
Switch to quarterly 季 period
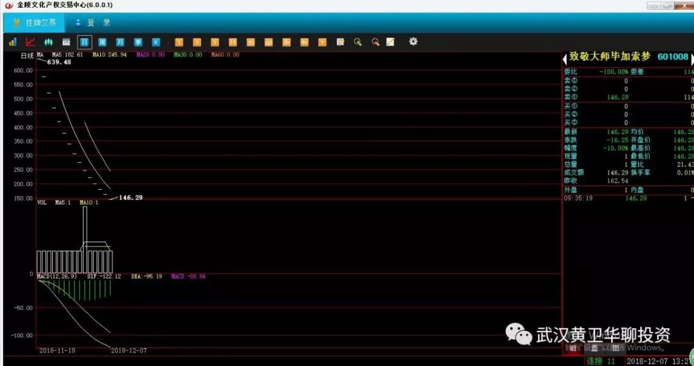[138, 42]
